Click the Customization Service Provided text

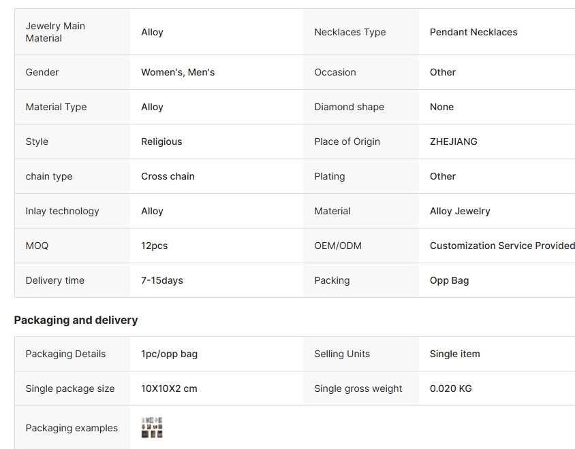pos(501,246)
